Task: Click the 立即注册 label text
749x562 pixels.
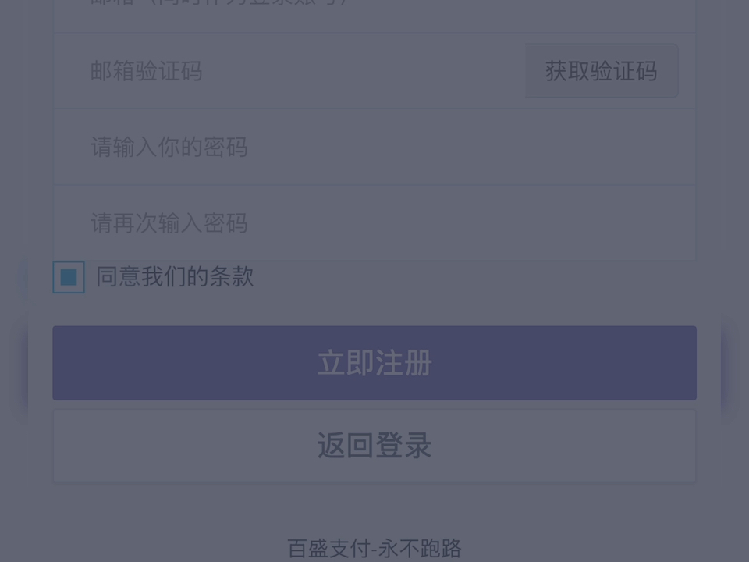Action: click(x=374, y=363)
